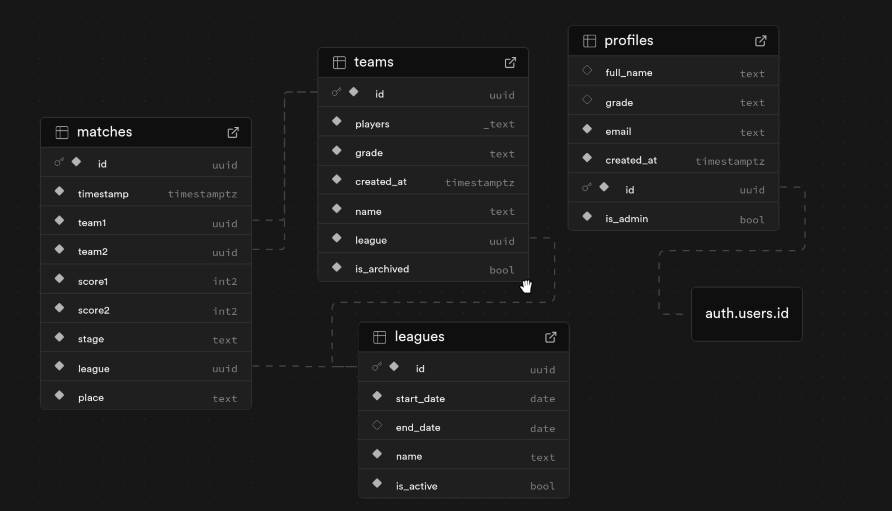Click the leagues table title
Viewport: 892px width, 511px height.
tap(419, 337)
